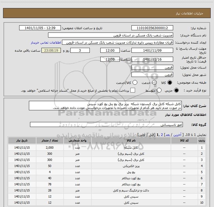Select the پچ پنل item row
Image resolution: width=214 pixels, height=207 pixels.
click(107, 172)
